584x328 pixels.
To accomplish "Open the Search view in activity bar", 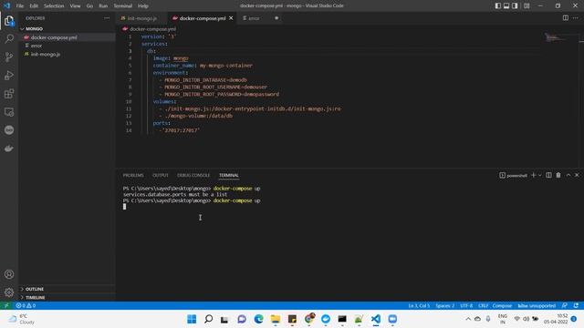I will pyautogui.click(x=9, y=38).
